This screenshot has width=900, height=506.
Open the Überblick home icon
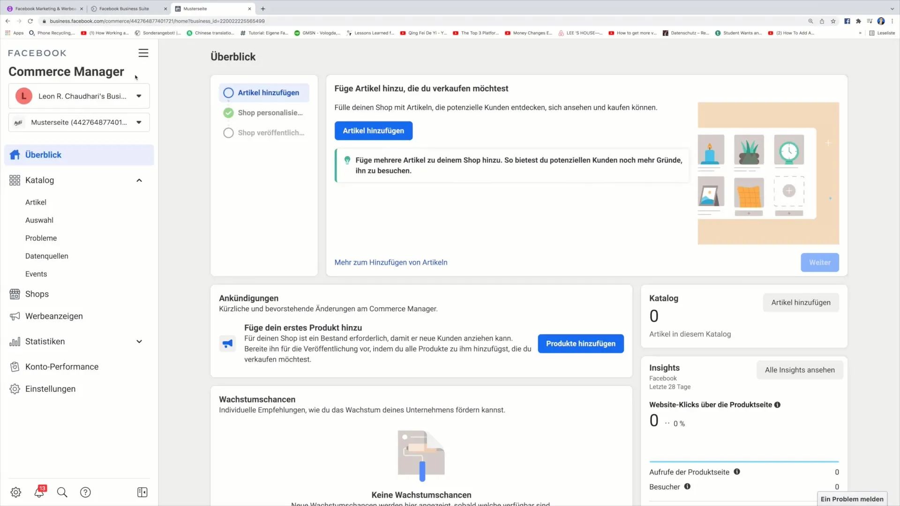tap(15, 155)
